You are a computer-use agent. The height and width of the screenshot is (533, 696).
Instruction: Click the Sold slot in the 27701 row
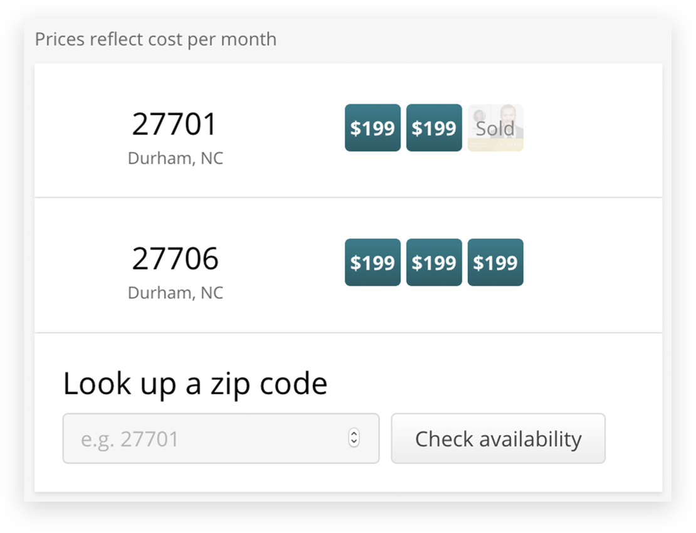click(x=495, y=128)
